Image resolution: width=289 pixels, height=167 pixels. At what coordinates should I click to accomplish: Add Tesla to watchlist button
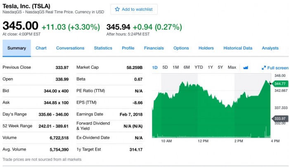[134, 9]
